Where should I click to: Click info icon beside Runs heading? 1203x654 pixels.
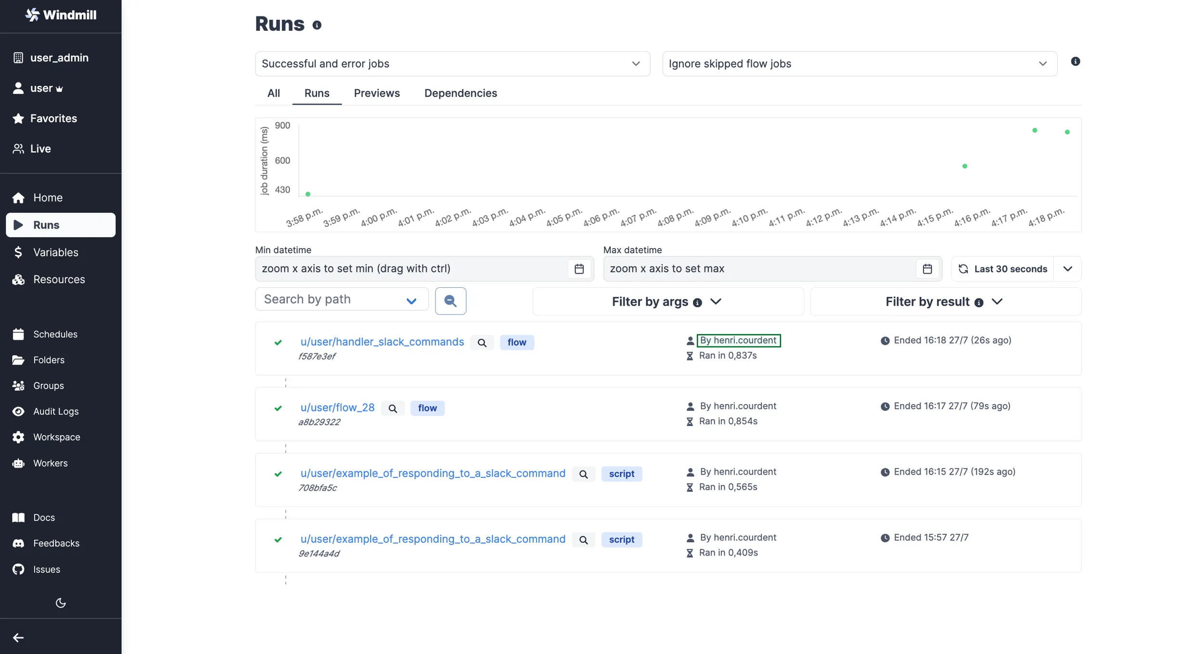pos(317,25)
